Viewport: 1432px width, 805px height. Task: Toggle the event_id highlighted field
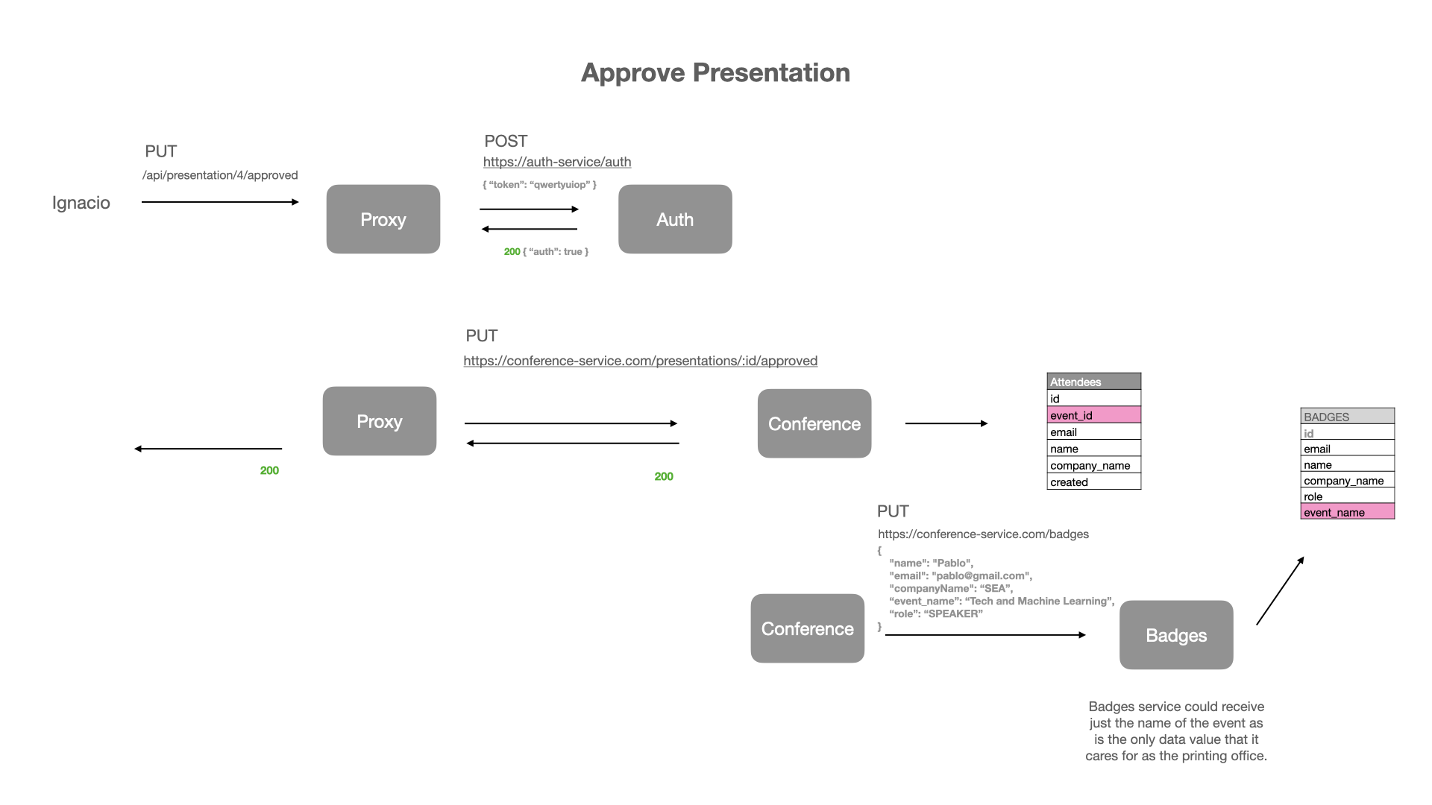click(x=1090, y=414)
